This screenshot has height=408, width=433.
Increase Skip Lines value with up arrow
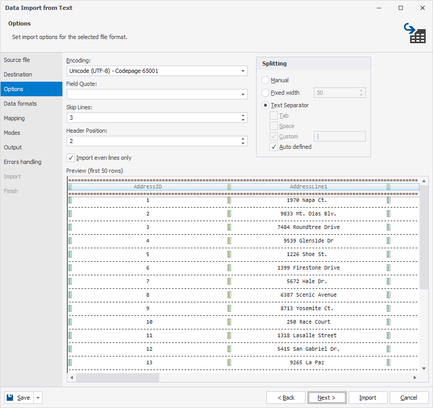pyautogui.click(x=243, y=116)
